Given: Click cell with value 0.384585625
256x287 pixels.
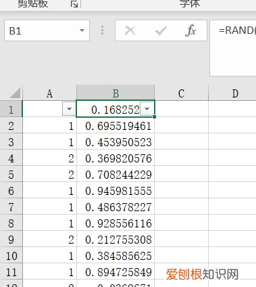Looking at the screenshot, I should point(116,255).
